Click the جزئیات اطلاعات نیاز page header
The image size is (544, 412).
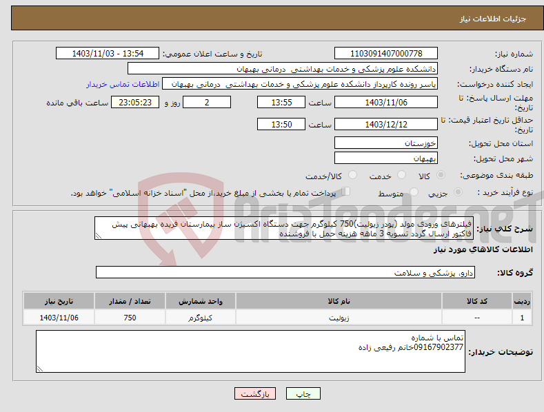click(x=493, y=19)
